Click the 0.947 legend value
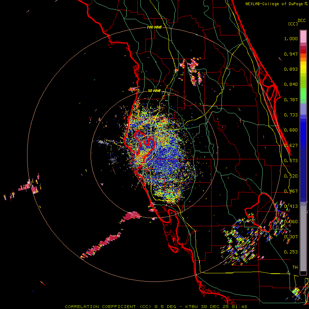This screenshot has height=309, width=309. (291, 54)
